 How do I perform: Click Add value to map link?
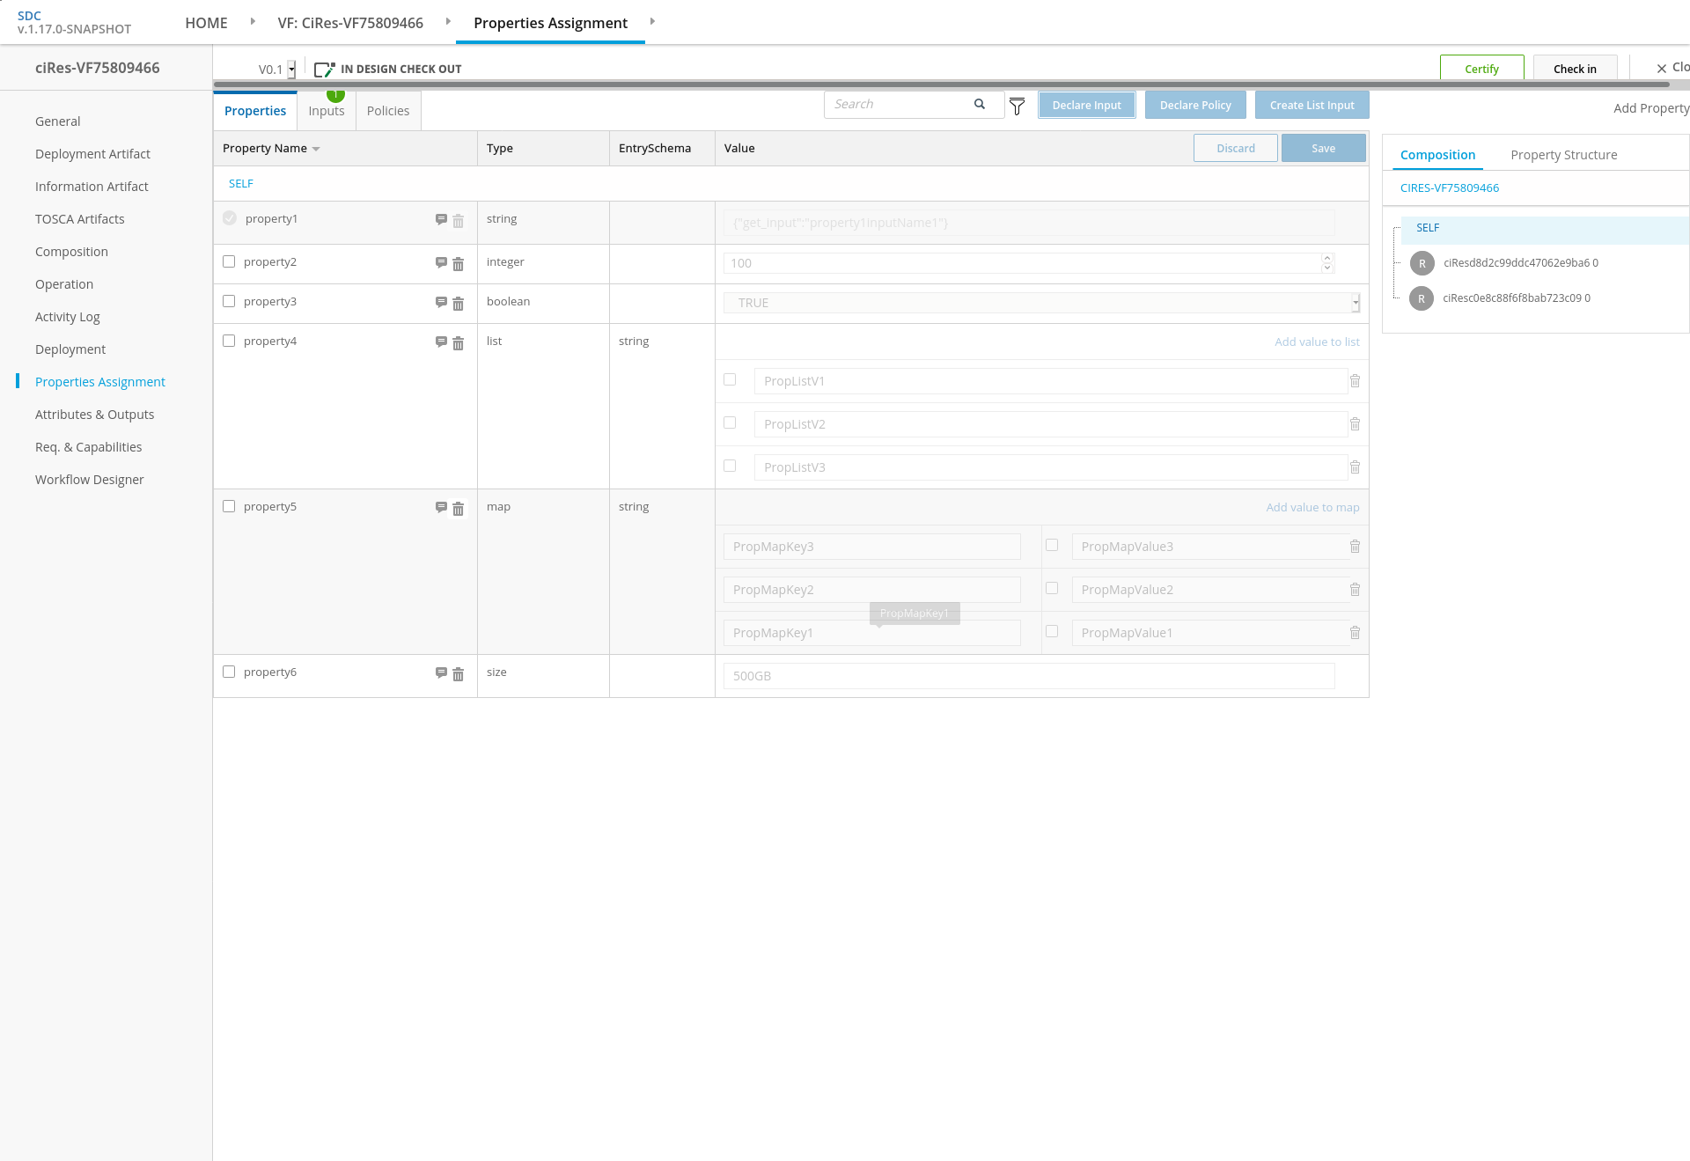click(x=1312, y=508)
